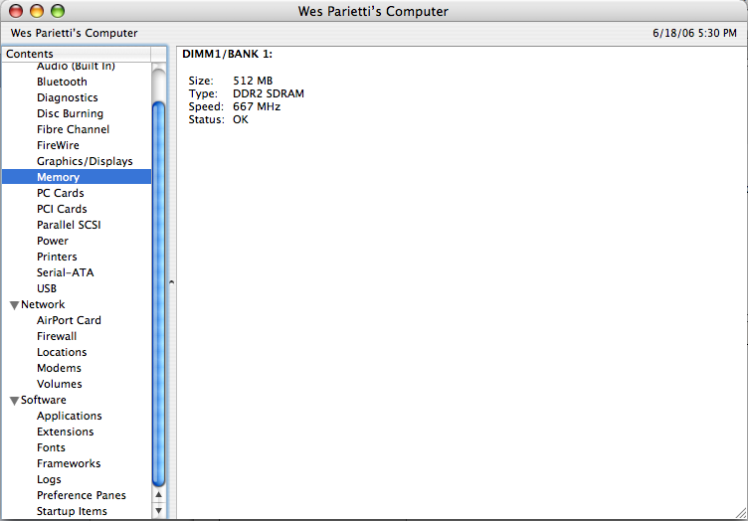Click the 667 MHz speed value
Screen dimensions: 748x521
[x=257, y=106]
